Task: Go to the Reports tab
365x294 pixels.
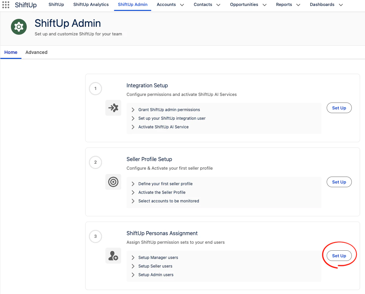Action: click(284, 5)
